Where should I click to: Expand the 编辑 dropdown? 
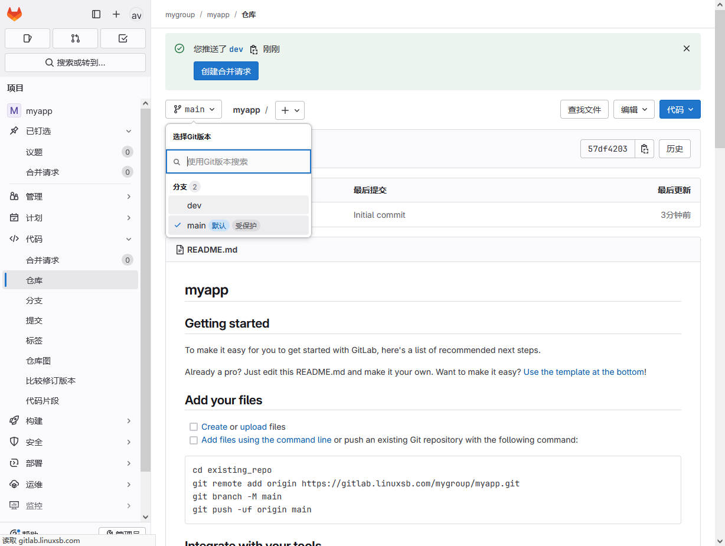pos(634,110)
